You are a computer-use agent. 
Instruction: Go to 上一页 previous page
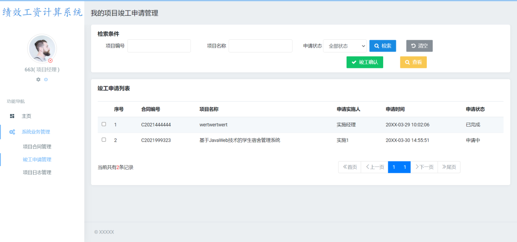click(x=375, y=167)
